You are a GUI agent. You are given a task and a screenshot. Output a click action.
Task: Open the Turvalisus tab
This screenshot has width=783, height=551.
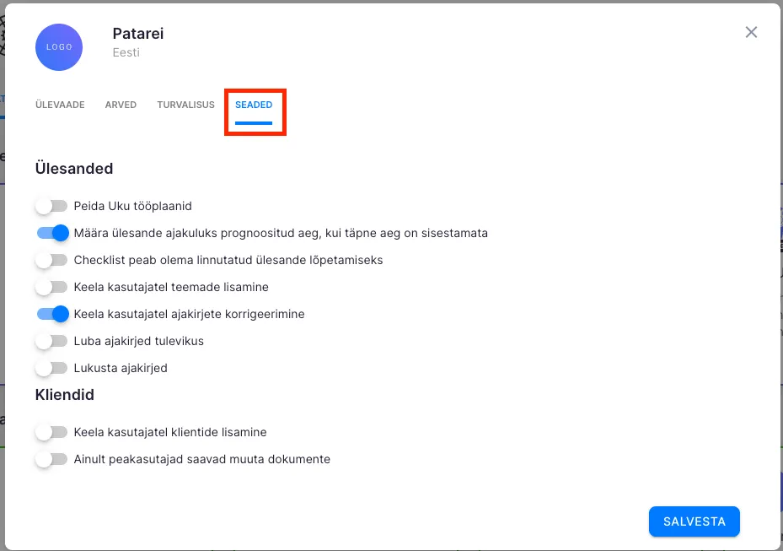[x=185, y=105]
